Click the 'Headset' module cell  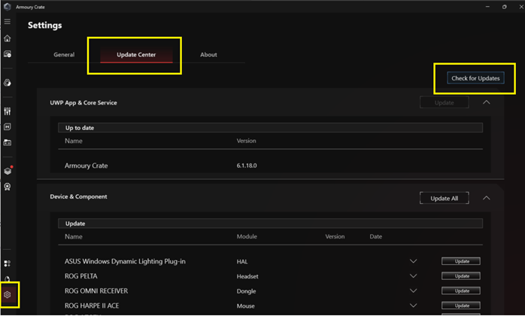(x=247, y=276)
